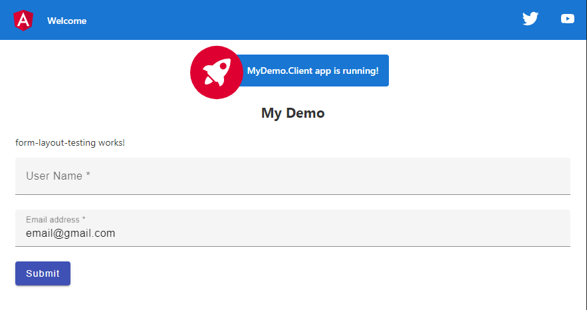
Task: Click the red rocket circle icon
Action: [215, 72]
